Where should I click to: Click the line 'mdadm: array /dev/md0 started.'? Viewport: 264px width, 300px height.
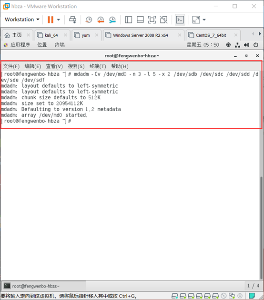pos(44,115)
